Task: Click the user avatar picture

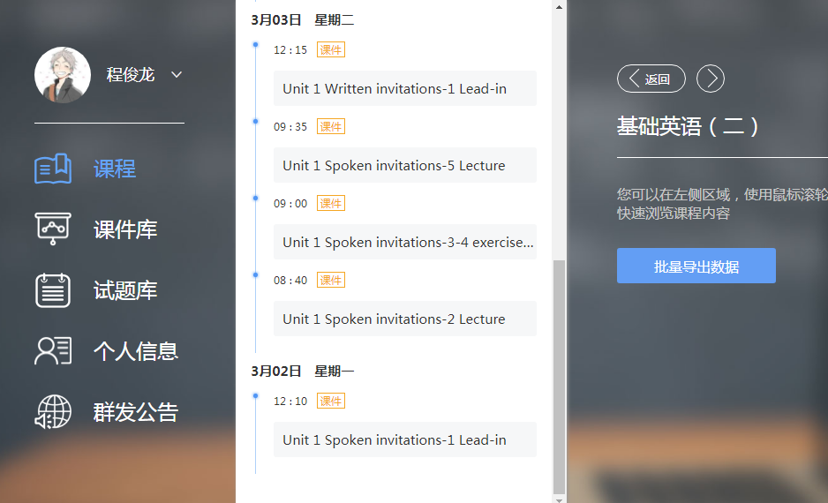Action: point(63,75)
